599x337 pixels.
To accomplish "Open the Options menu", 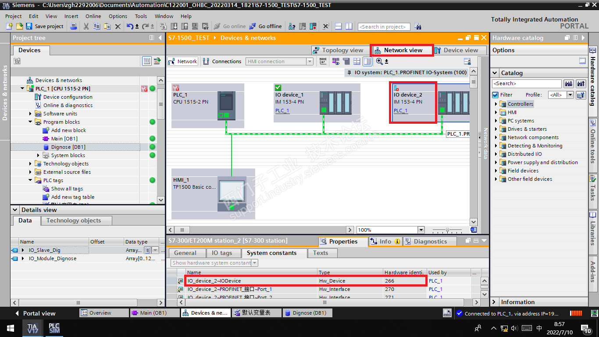I will pos(118,16).
